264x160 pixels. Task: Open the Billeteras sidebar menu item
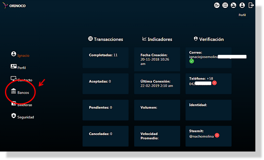[25, 105]
